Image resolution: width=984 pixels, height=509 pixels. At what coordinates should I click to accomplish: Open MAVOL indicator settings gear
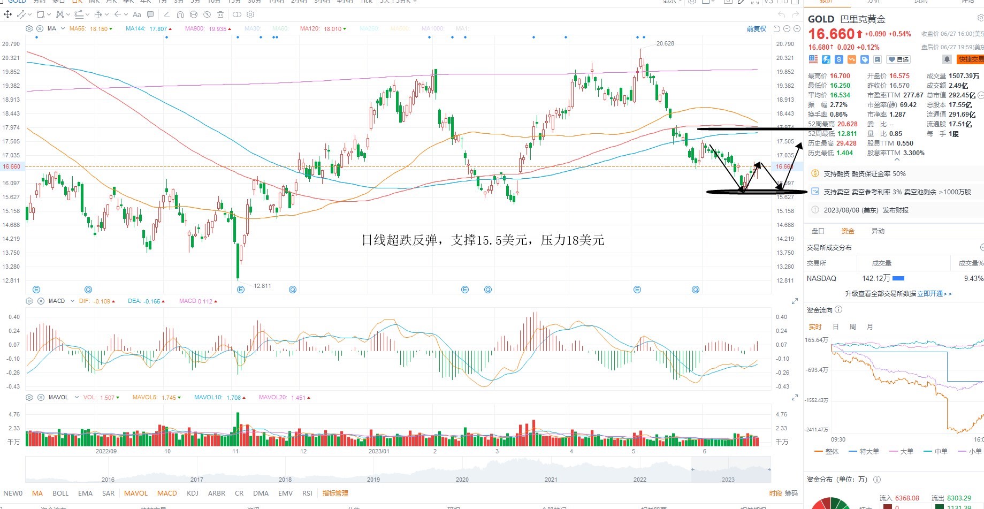(x=29, y=398)
